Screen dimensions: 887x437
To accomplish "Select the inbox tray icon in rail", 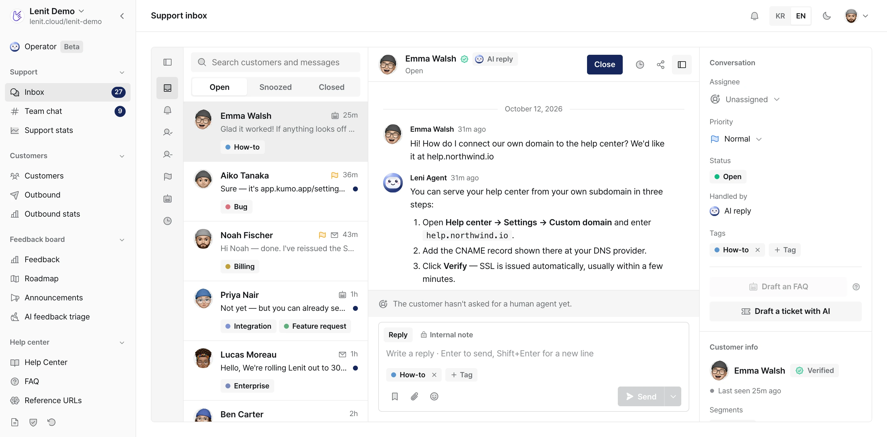I will [x=167, y=88].
